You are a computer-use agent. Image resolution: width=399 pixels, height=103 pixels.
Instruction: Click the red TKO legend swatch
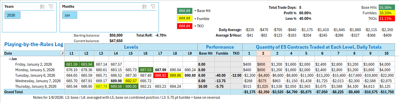(184, 26)
